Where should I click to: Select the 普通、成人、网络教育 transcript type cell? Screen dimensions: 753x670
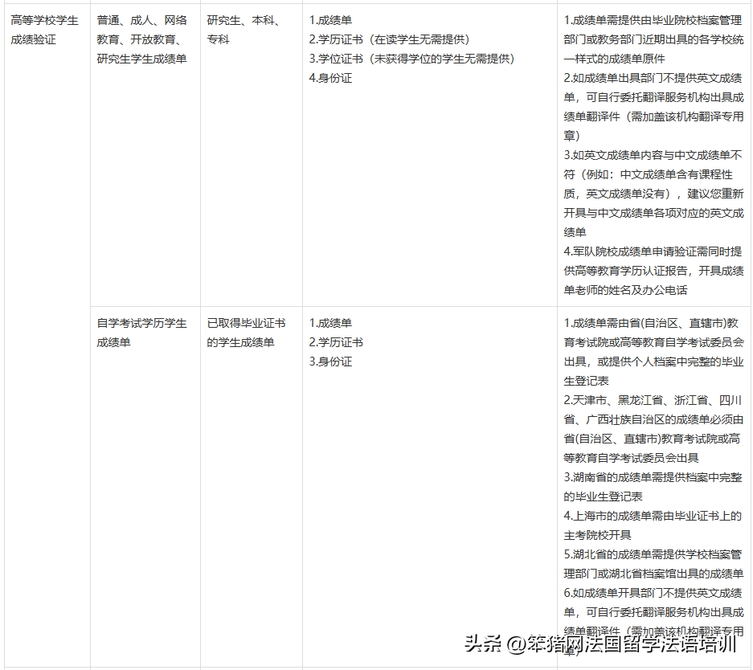point(141,39)
